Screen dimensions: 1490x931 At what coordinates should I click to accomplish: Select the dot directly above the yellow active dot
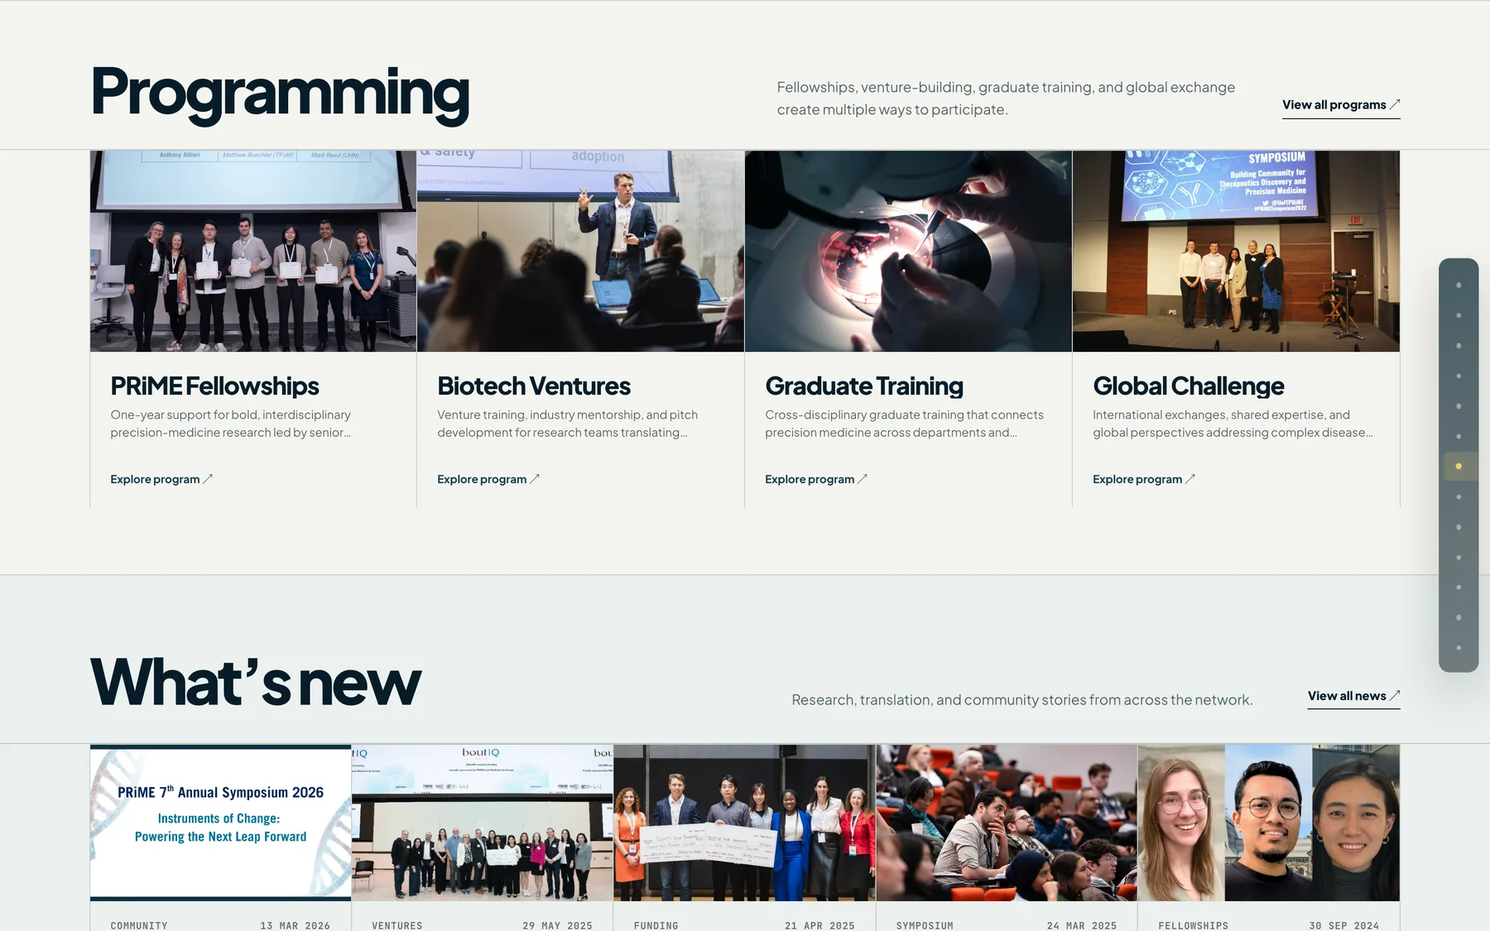click(1459, 436)
